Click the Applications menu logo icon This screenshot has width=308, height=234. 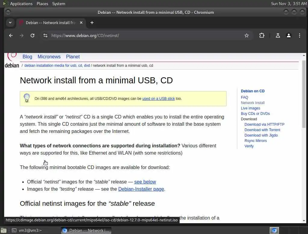pos(5,4)
